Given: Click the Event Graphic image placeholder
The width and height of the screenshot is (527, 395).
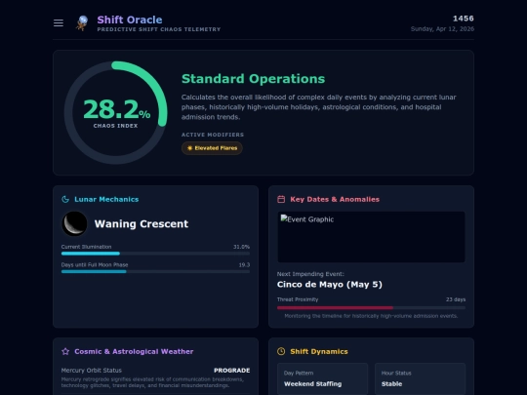Looking at the screenshot, I should [371, 237].
